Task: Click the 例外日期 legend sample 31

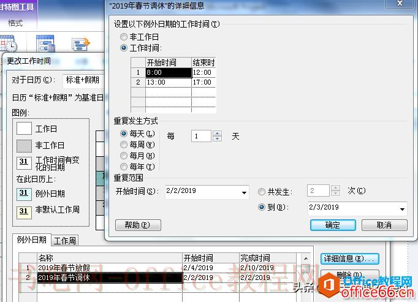Action: [24, 194]
